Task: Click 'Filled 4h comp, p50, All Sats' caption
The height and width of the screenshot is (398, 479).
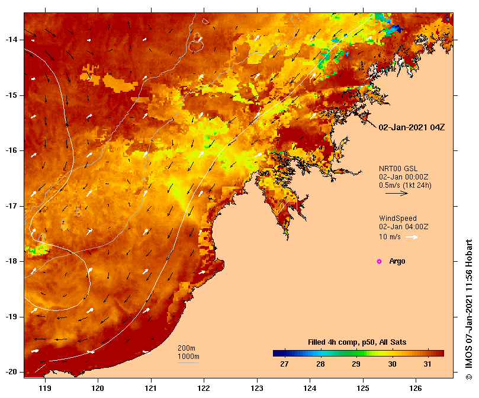Action: [357, 342]
